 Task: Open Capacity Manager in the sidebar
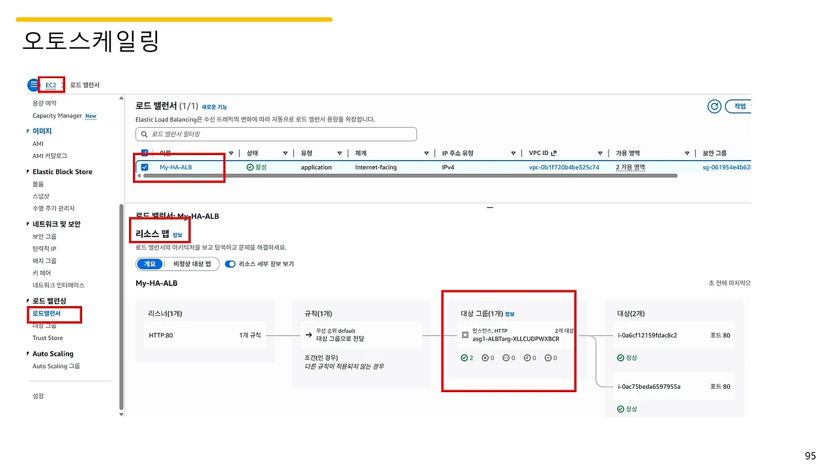(57, 116)
